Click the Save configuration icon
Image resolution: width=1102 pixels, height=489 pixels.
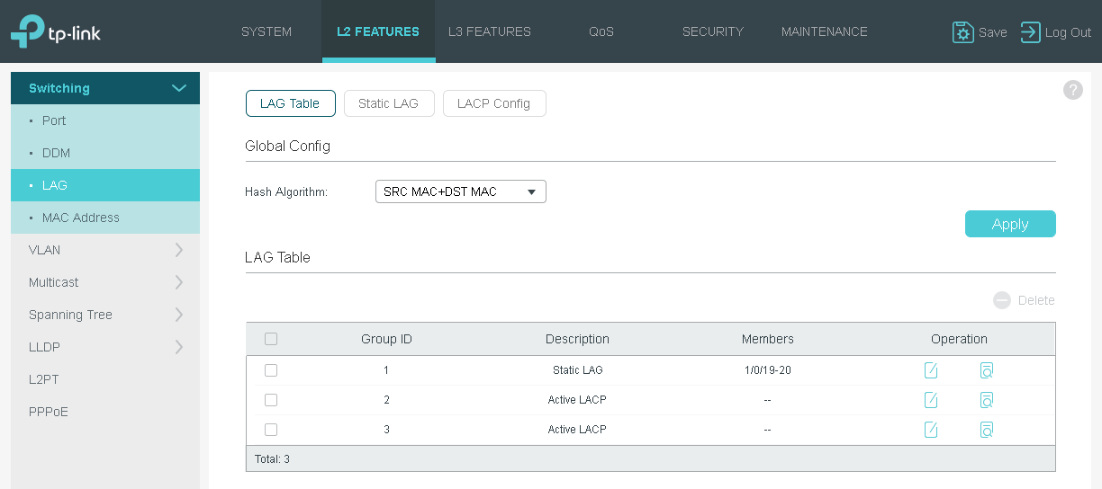point(963,32)
